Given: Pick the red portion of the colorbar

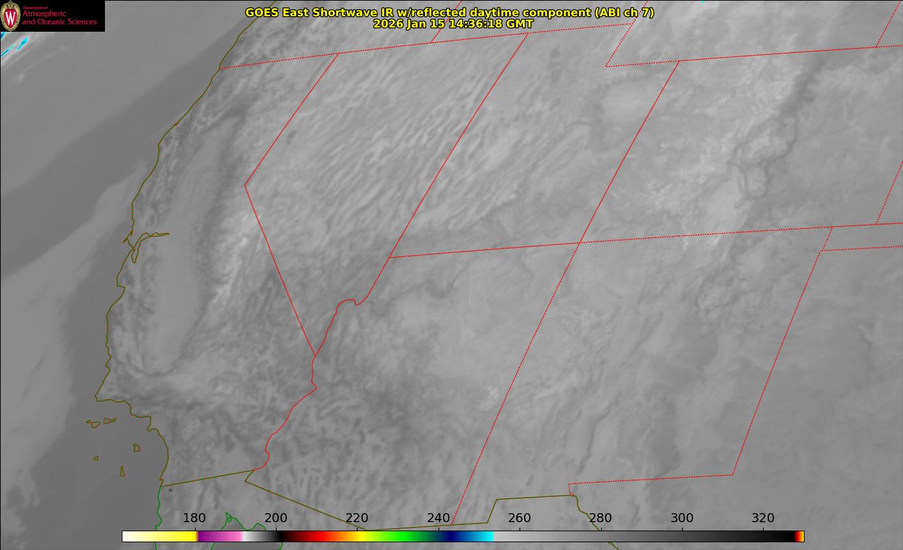Looking at the screenshot, I should point(314,536).
